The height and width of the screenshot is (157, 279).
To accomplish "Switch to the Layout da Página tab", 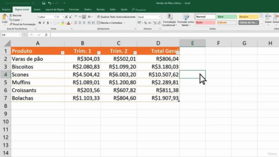I will click(x=55, y=10).
